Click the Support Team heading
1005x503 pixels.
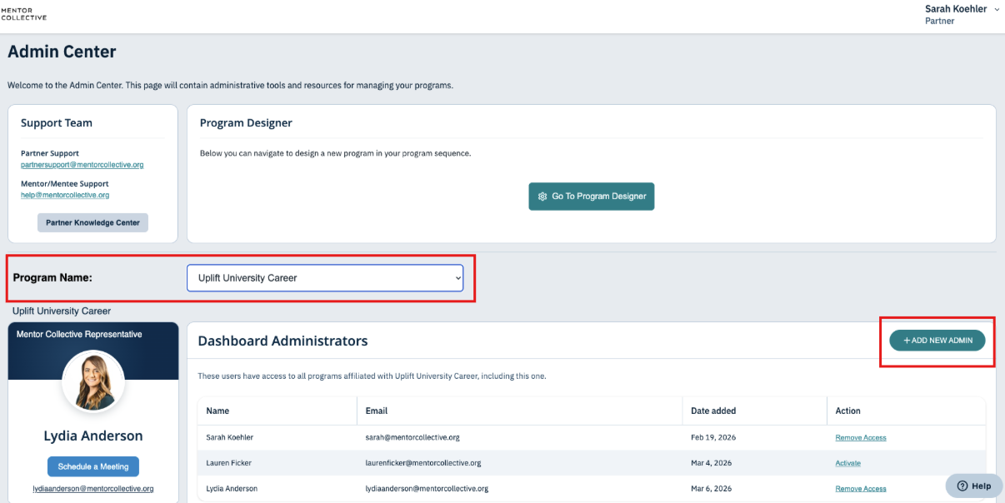[x=57, y=122]
